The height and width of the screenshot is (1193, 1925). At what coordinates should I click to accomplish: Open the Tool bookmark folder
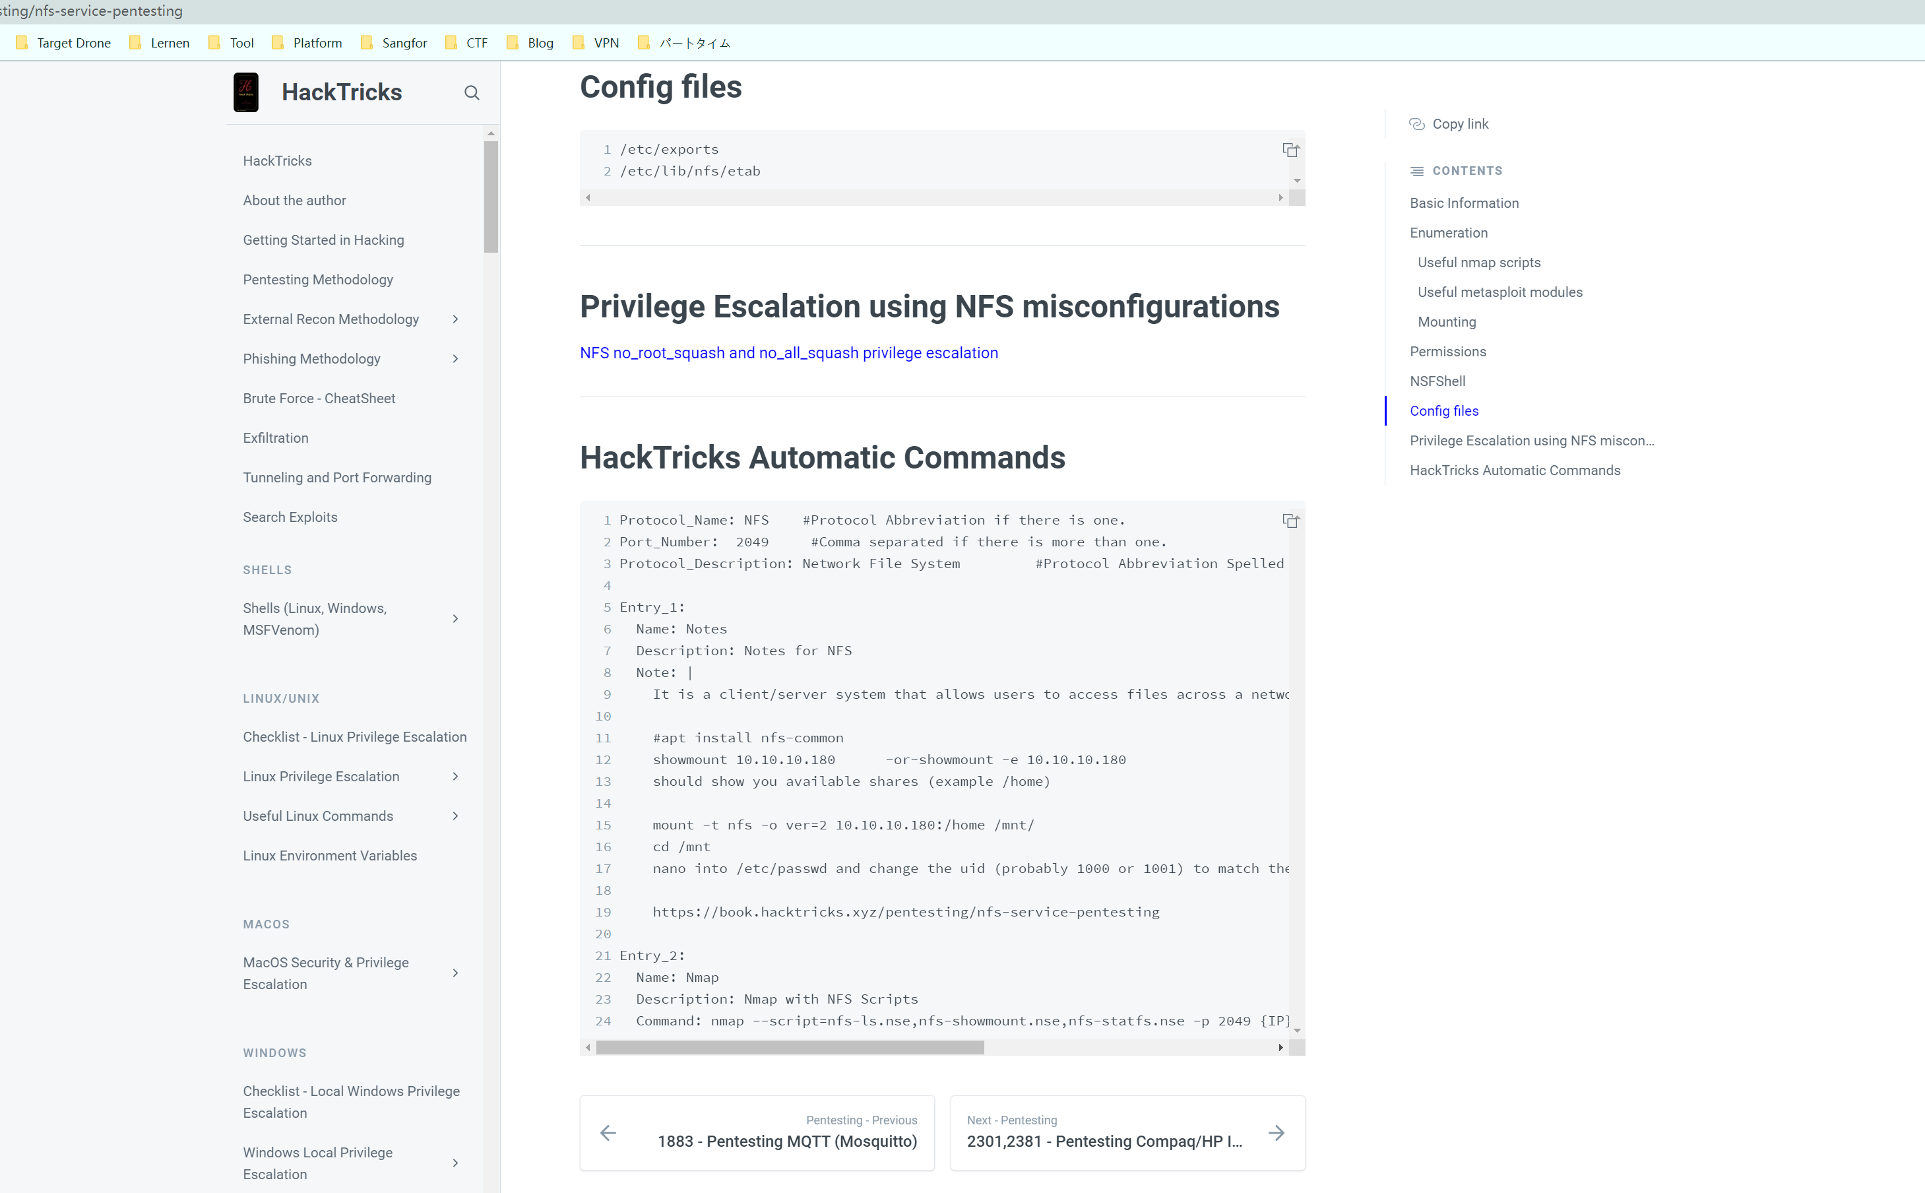pyautogui.click(x=231, y=43)
